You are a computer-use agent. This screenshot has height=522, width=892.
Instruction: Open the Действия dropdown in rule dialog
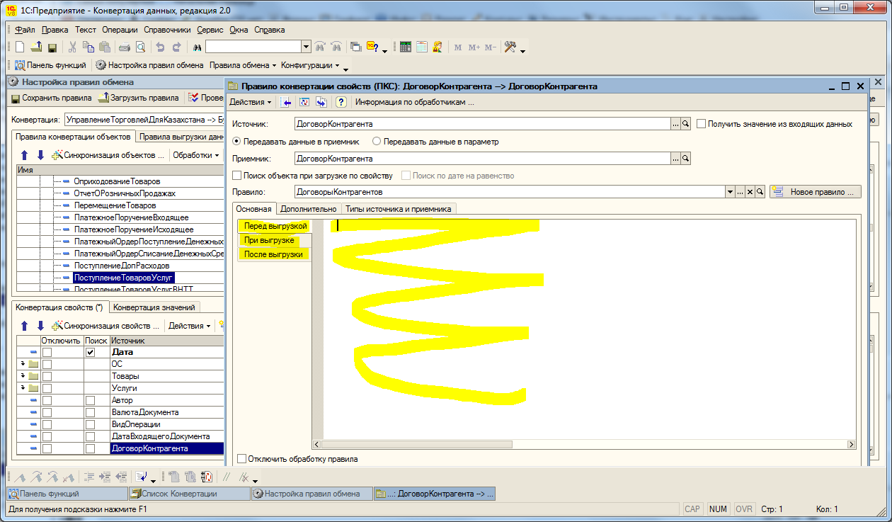point(251,102)
